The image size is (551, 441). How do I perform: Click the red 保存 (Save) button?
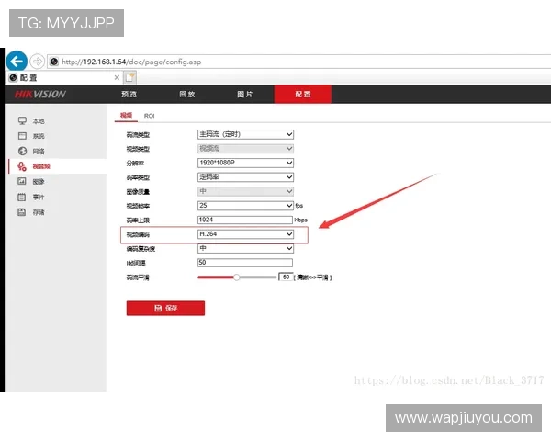point(165,309)
